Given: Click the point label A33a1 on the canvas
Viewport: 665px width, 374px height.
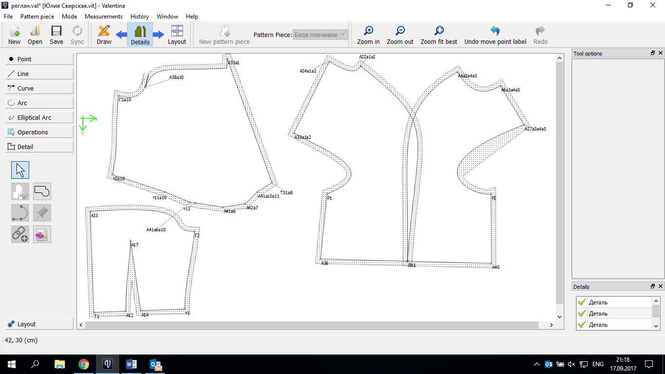Looking at the screenshot, I should [234, 63].
